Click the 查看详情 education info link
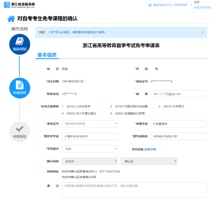 150,149
